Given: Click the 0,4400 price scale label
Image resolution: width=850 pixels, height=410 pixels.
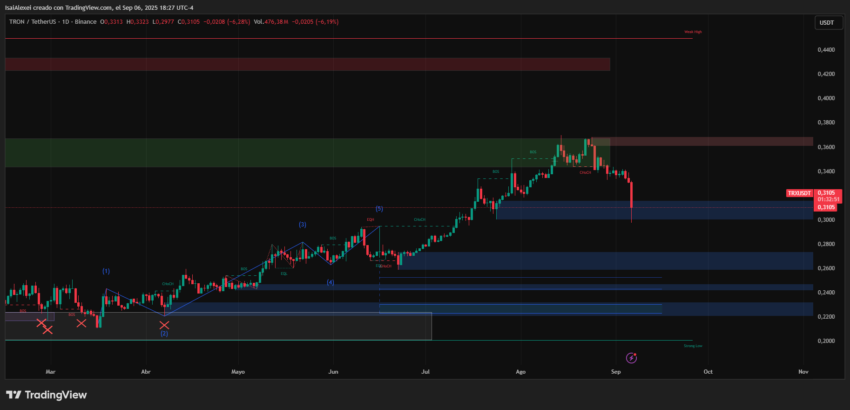Looking at the screenshot, I should pos(826,50).
